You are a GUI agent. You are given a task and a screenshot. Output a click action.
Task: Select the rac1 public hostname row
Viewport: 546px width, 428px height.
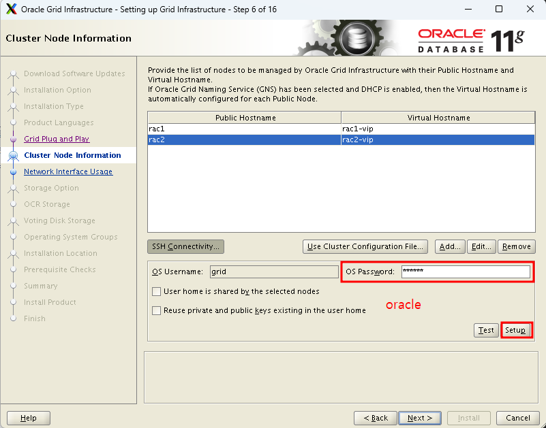coord(244,129)
